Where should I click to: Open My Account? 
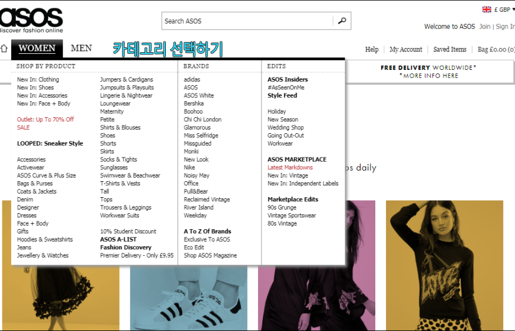(x=405, y=49)
